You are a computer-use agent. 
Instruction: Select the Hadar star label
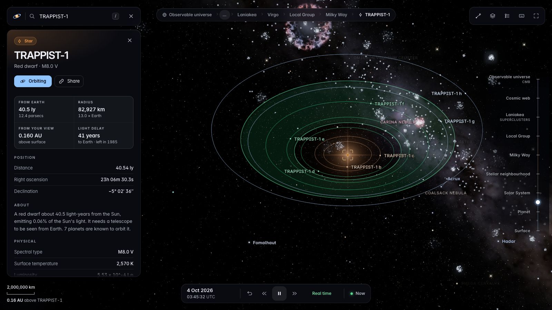point(509,241)
